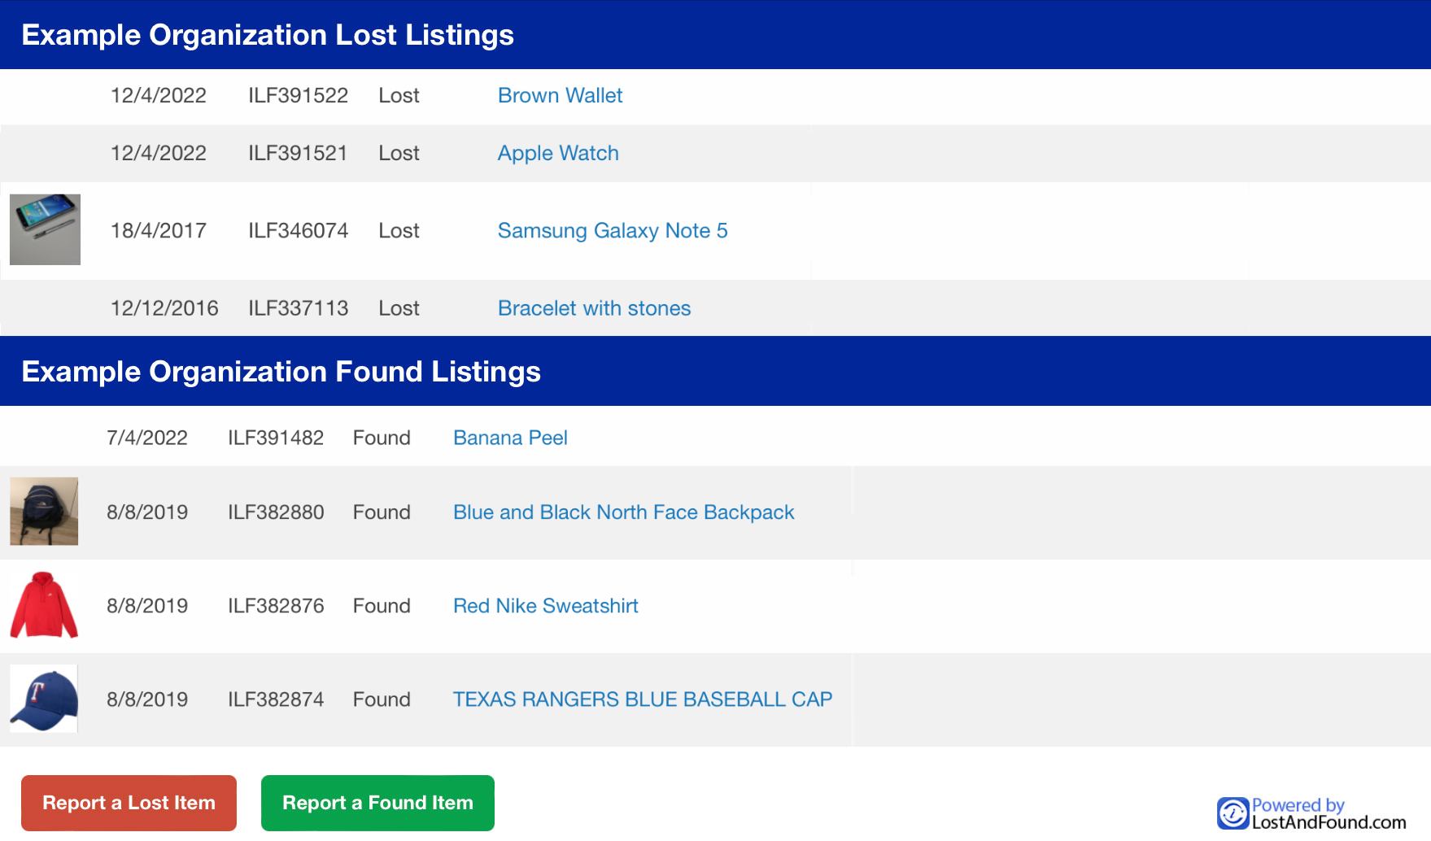Click the red sweatshirt thumbnail image

click(x=44, y=605)
